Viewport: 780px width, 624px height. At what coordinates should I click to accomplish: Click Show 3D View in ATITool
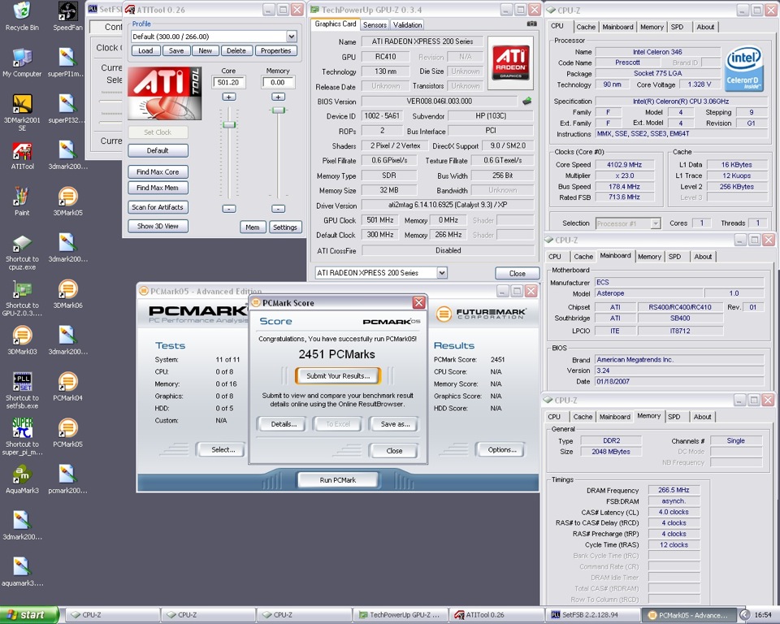click(x=158, y=226)
